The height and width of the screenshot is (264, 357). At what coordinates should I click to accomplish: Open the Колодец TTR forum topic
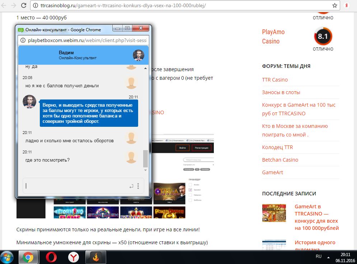(x=277, y=147)
